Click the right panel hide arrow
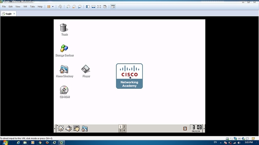This screenshot has width=259, height=145. [x=204, y=129]
